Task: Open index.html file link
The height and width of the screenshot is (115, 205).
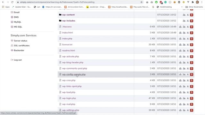Action: click(x=68, y=33)
